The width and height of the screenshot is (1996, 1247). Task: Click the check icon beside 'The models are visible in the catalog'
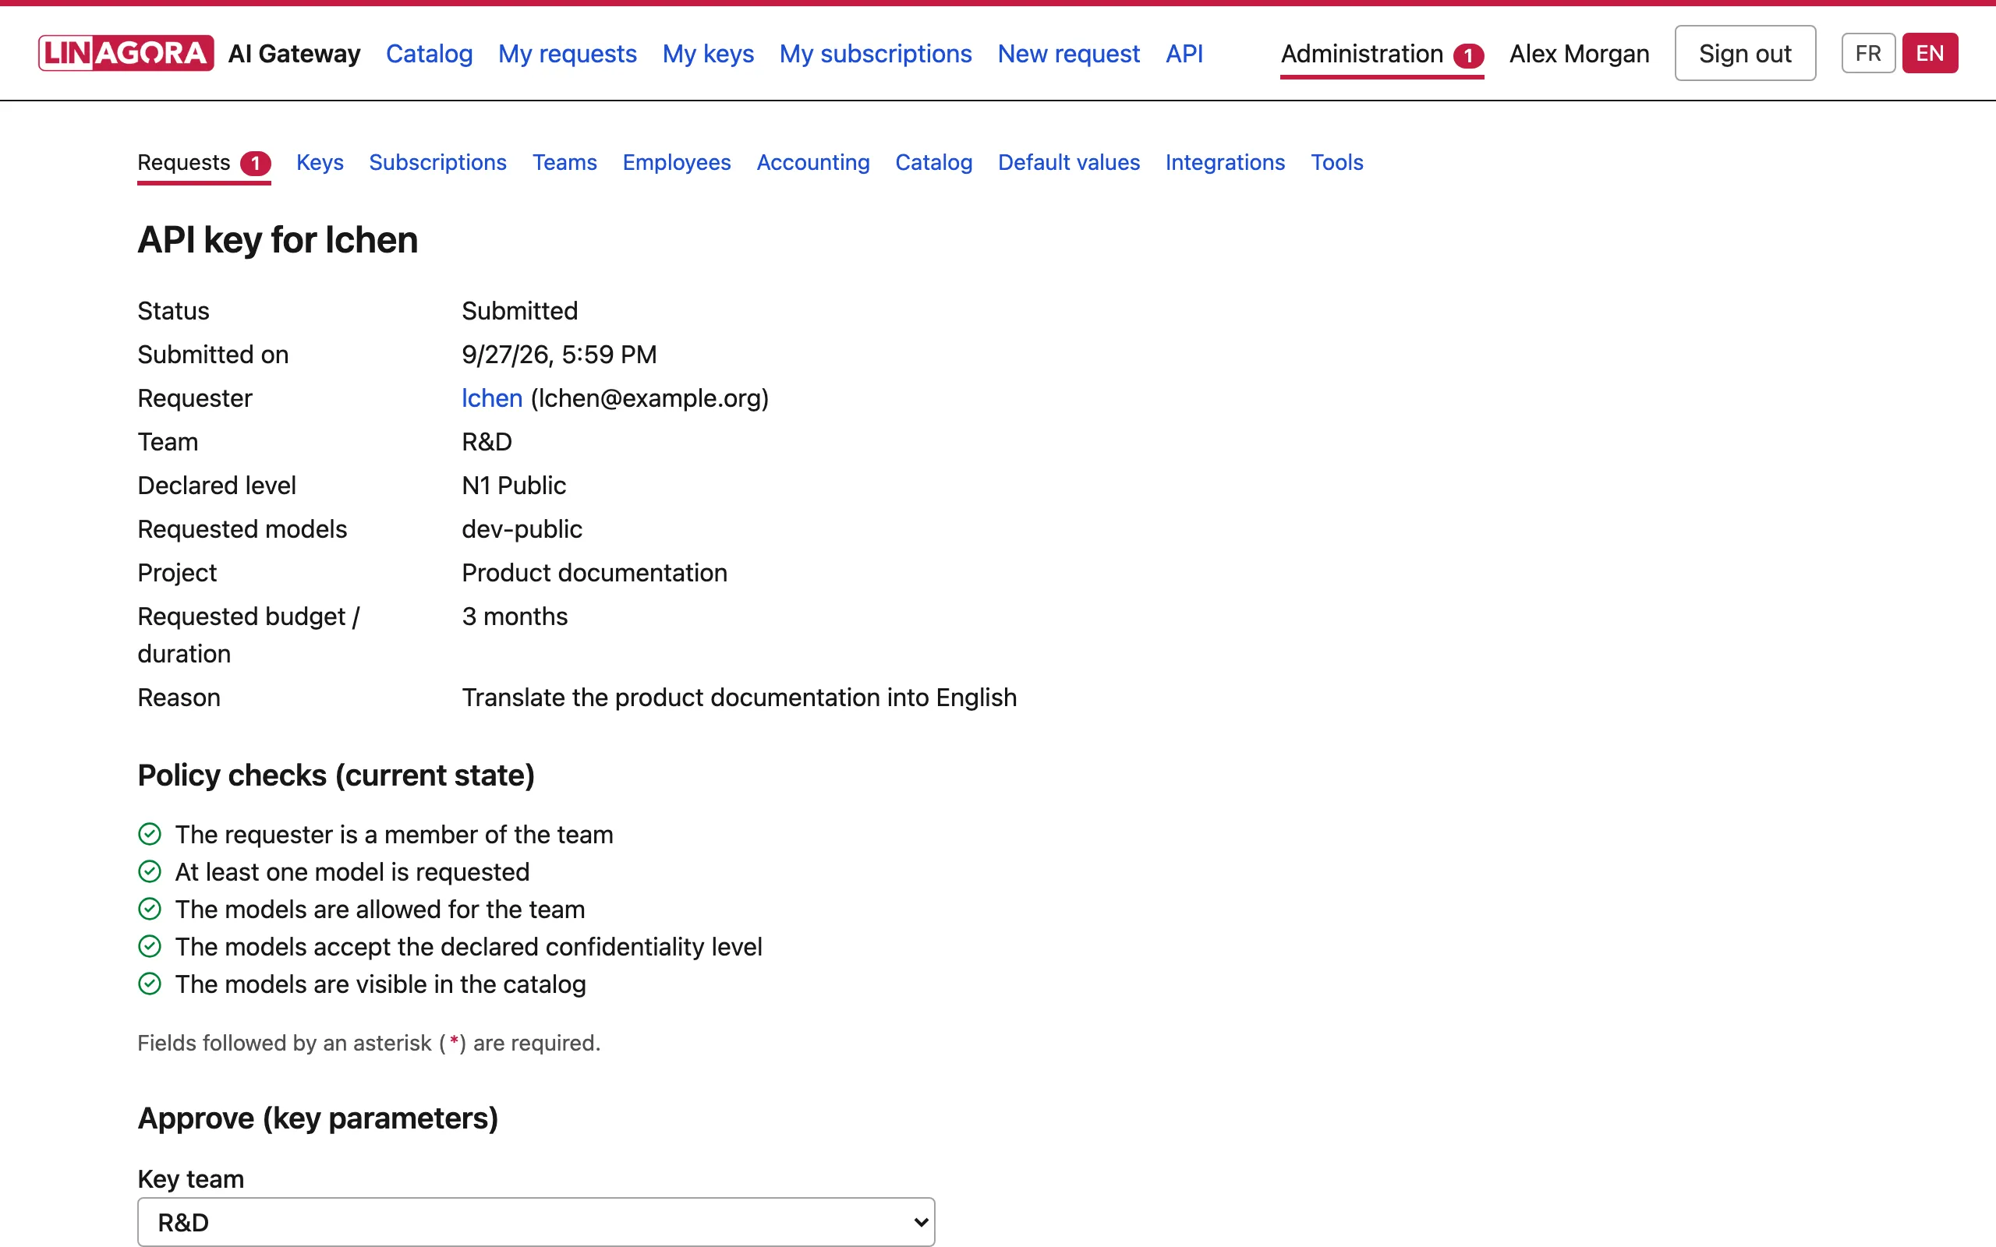tap(149, 983)
